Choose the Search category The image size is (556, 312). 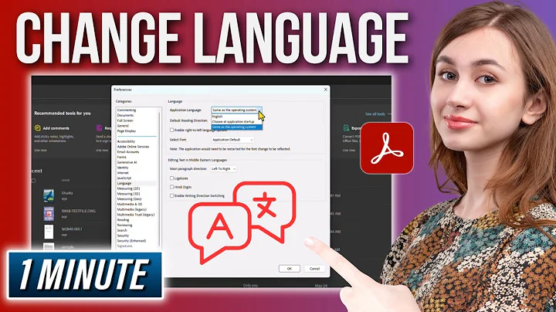(x=122, y=230)
